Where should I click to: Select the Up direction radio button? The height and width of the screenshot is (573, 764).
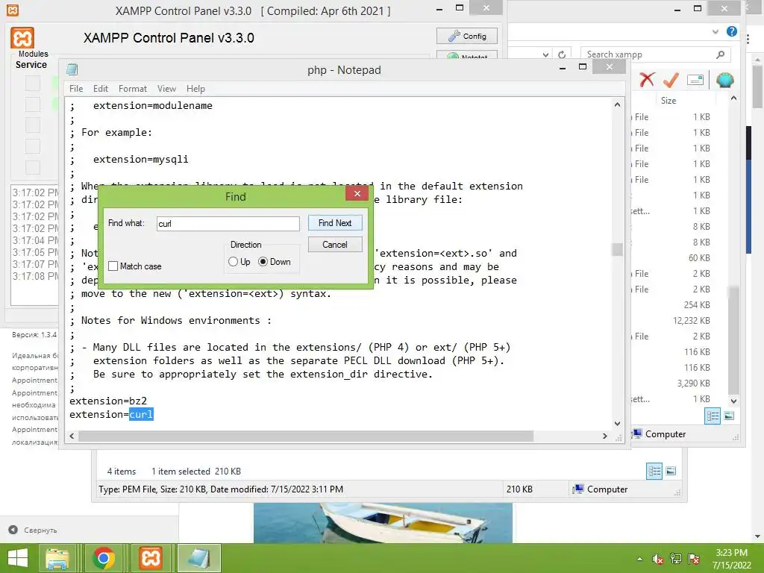(x=233, y=262)
